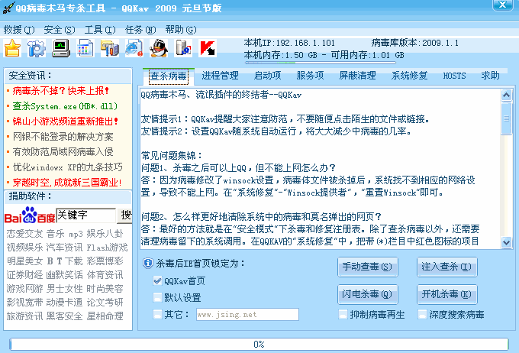Open the document report toolbar icon
The width and height of the screenshot is (519, 353).
[x=85, y=48]
